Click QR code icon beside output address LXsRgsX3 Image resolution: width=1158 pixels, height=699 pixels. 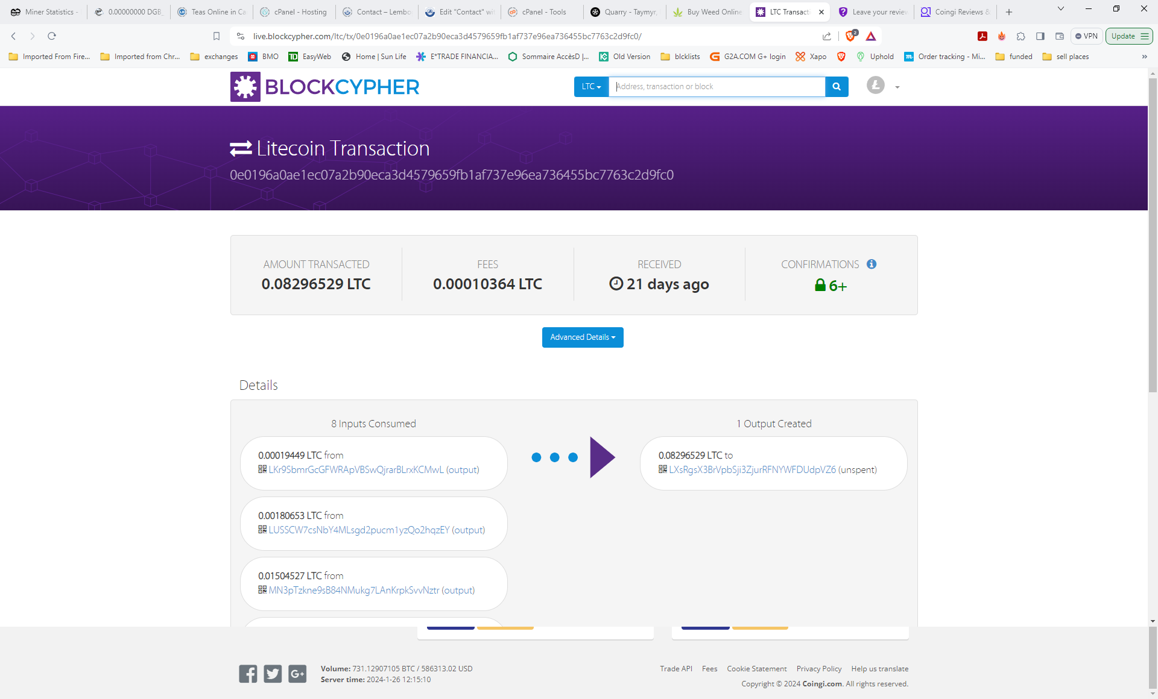663,469
